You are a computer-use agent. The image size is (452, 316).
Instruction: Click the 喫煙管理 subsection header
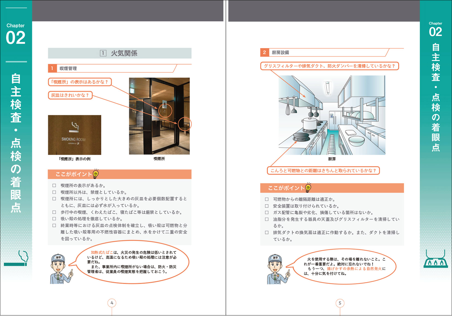[113, 68]
